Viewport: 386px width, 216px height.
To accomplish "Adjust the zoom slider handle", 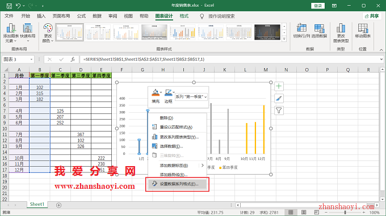I will [345, 212].
